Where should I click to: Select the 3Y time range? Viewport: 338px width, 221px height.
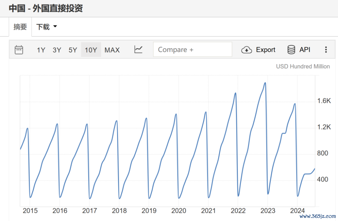click(57, 50)
